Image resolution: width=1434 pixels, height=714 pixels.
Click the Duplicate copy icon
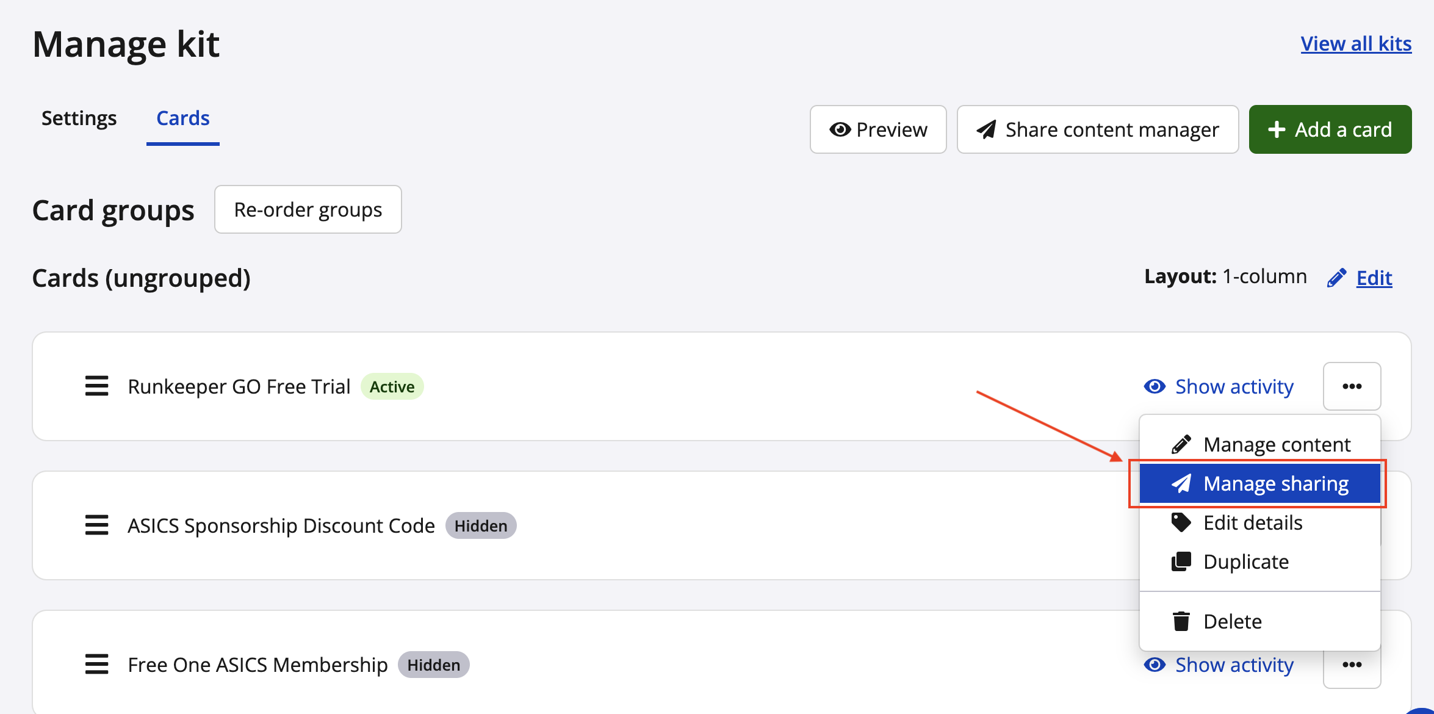point(1181,561)
